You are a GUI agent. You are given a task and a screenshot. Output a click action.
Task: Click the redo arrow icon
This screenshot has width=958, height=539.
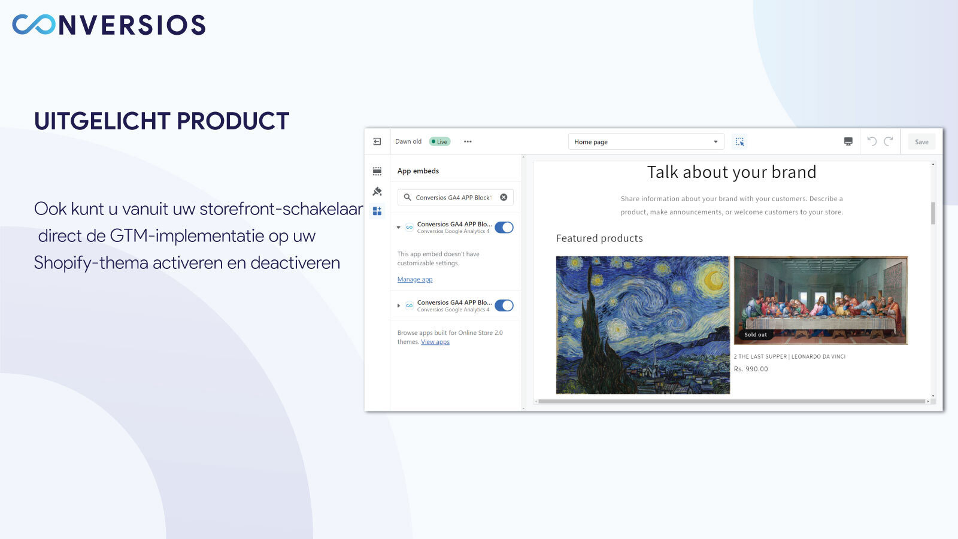889,141
